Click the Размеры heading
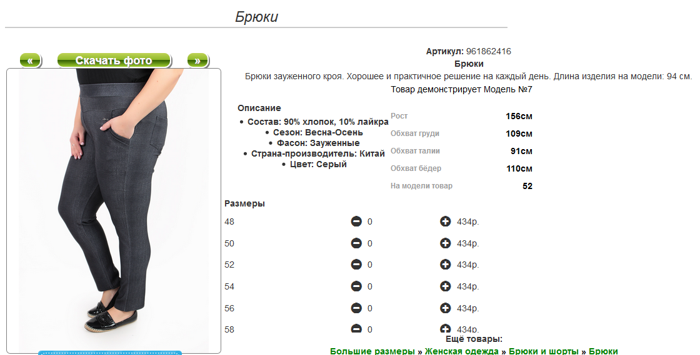 tap(244, 203)
